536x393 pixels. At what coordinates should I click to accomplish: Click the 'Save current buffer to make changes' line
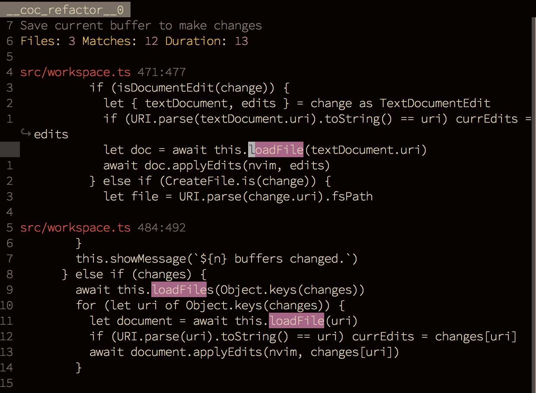point(141,25)
